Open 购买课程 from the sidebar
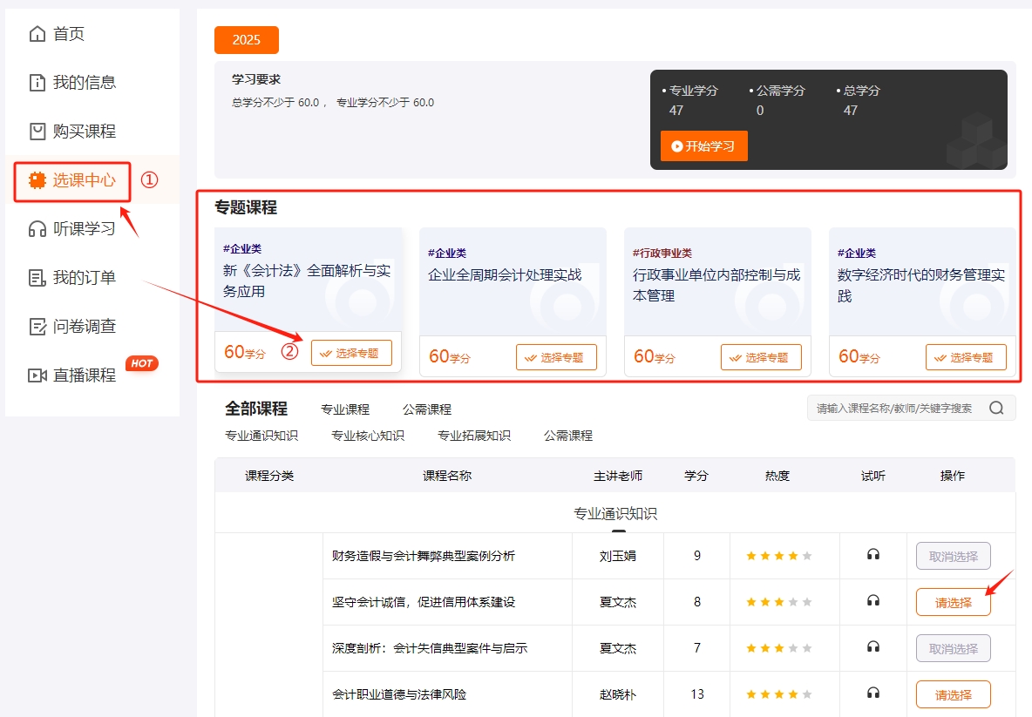This screenshot has height=717, width=1032. tap(74, 131)
